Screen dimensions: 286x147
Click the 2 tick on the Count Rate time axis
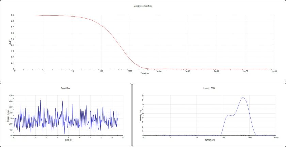(x=35, y=138)
